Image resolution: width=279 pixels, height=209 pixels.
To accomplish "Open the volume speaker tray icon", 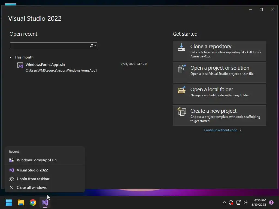I will [245, 202].
